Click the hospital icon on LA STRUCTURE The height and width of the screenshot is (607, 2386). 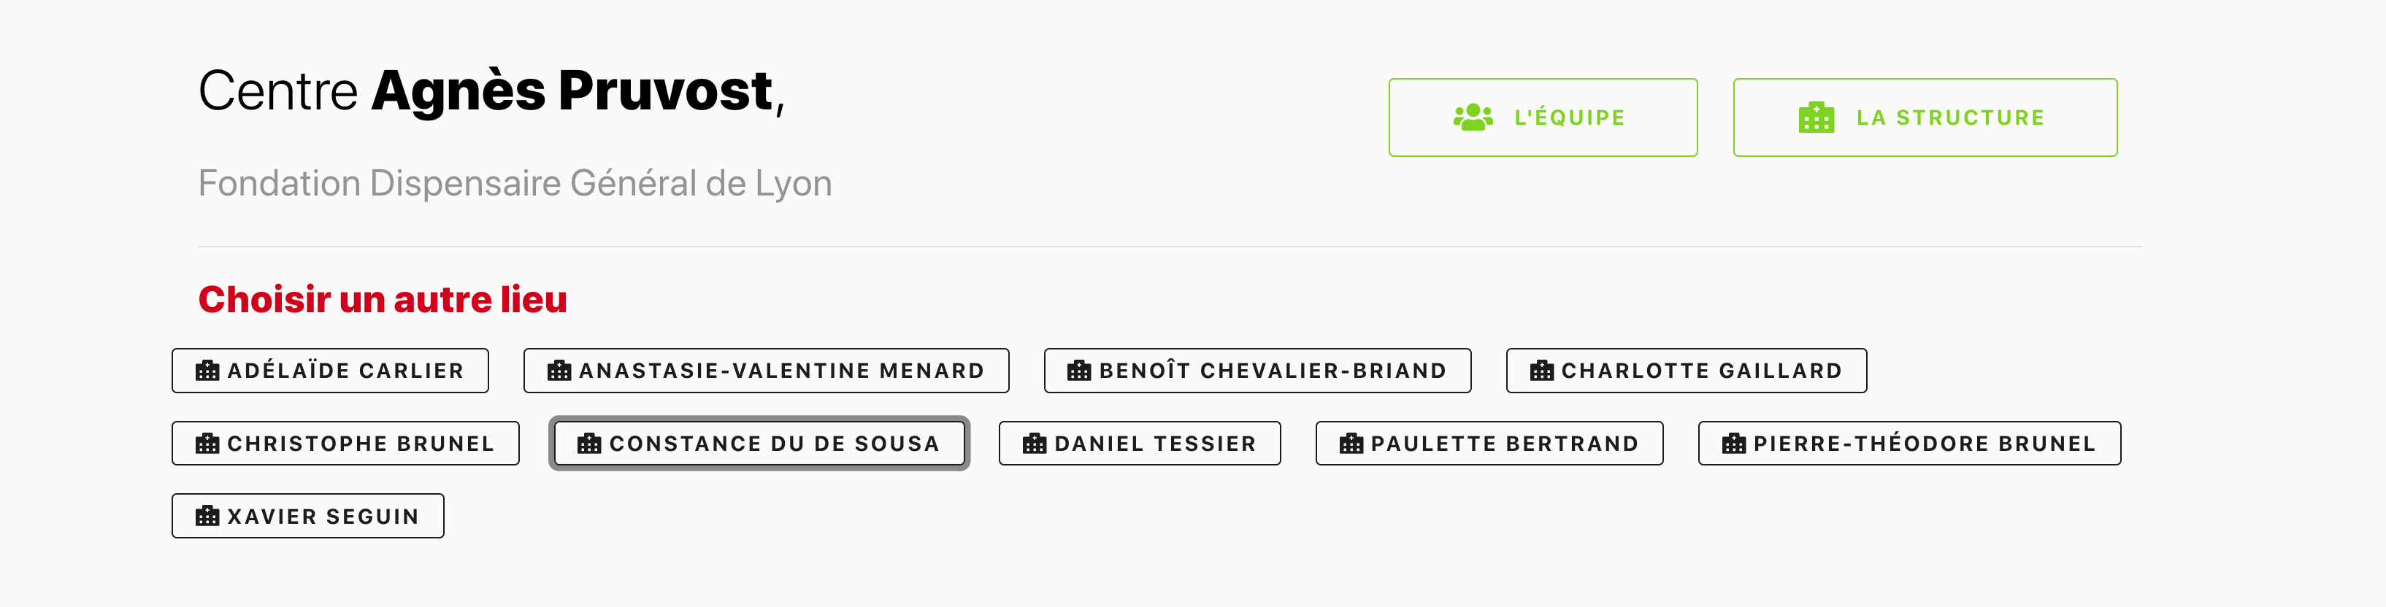click(x=1816, y=117)
